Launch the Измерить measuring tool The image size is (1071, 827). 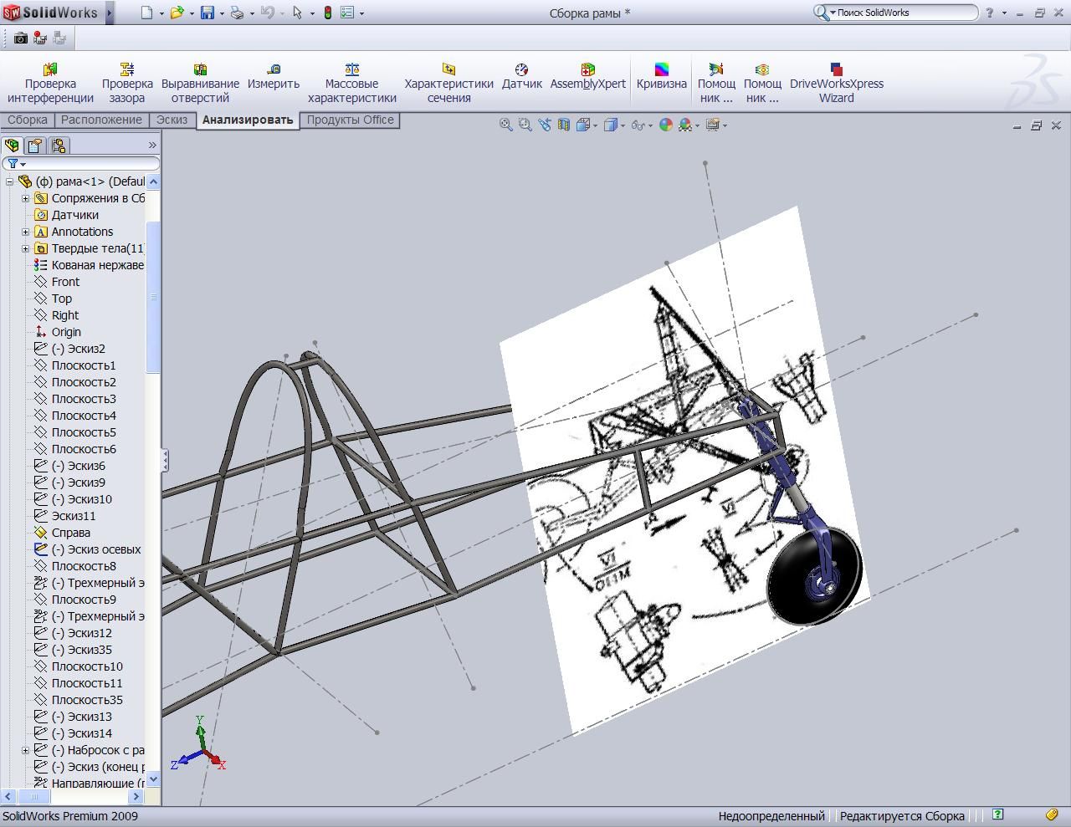[273, 83]
